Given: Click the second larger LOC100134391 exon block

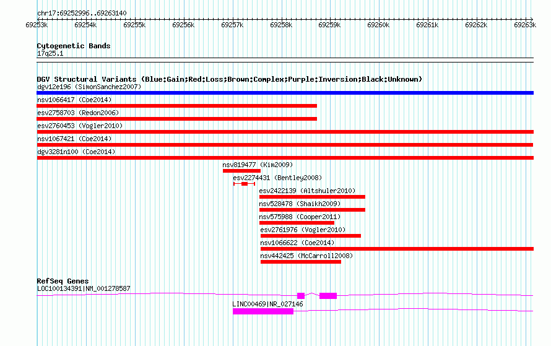Looking at the screenshot, I should point(328,296).
